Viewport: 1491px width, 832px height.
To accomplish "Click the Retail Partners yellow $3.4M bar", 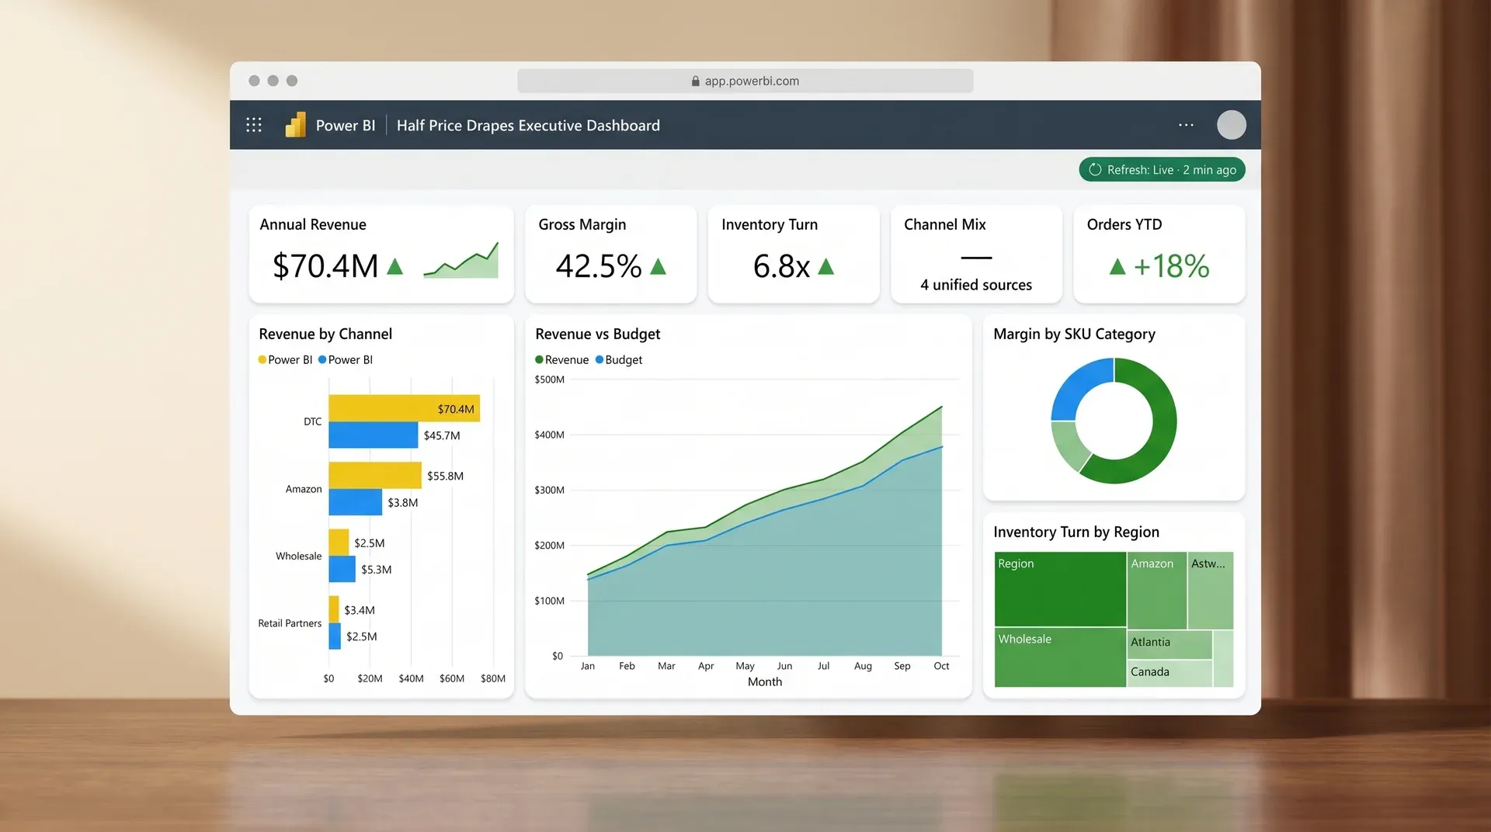I will click(x=334, y=609).
